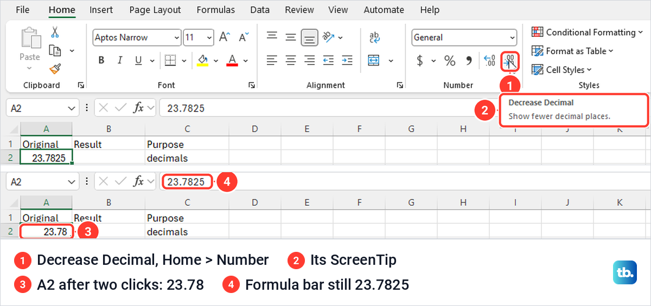Select cell A2 containing 23.78
651x306 pixels.
pyautogui.click(x=46, y=232)
